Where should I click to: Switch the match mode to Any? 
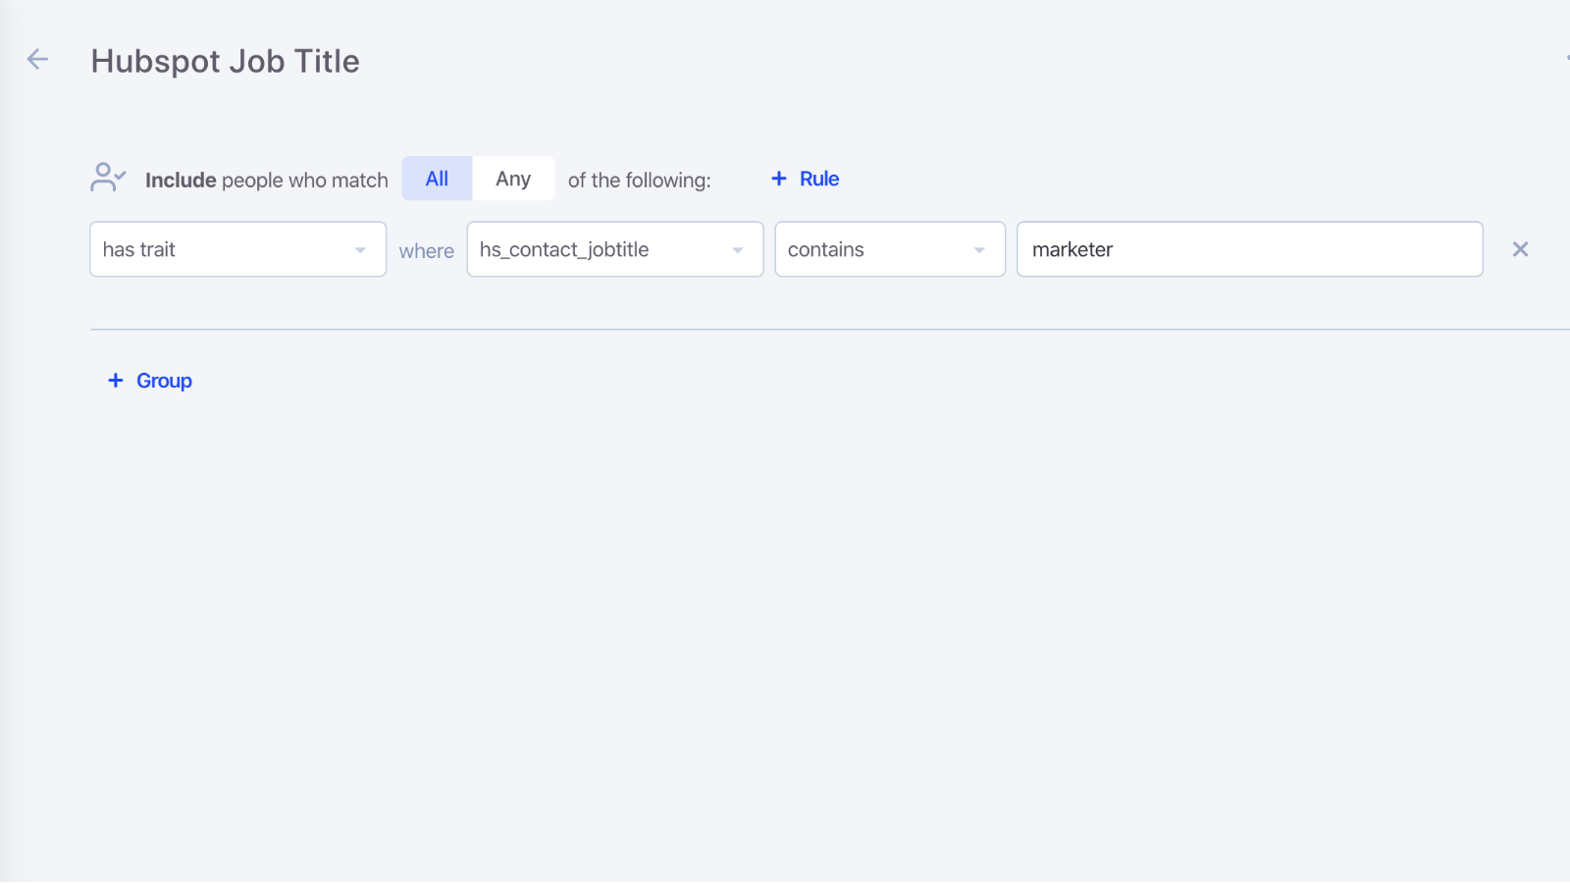513,178
